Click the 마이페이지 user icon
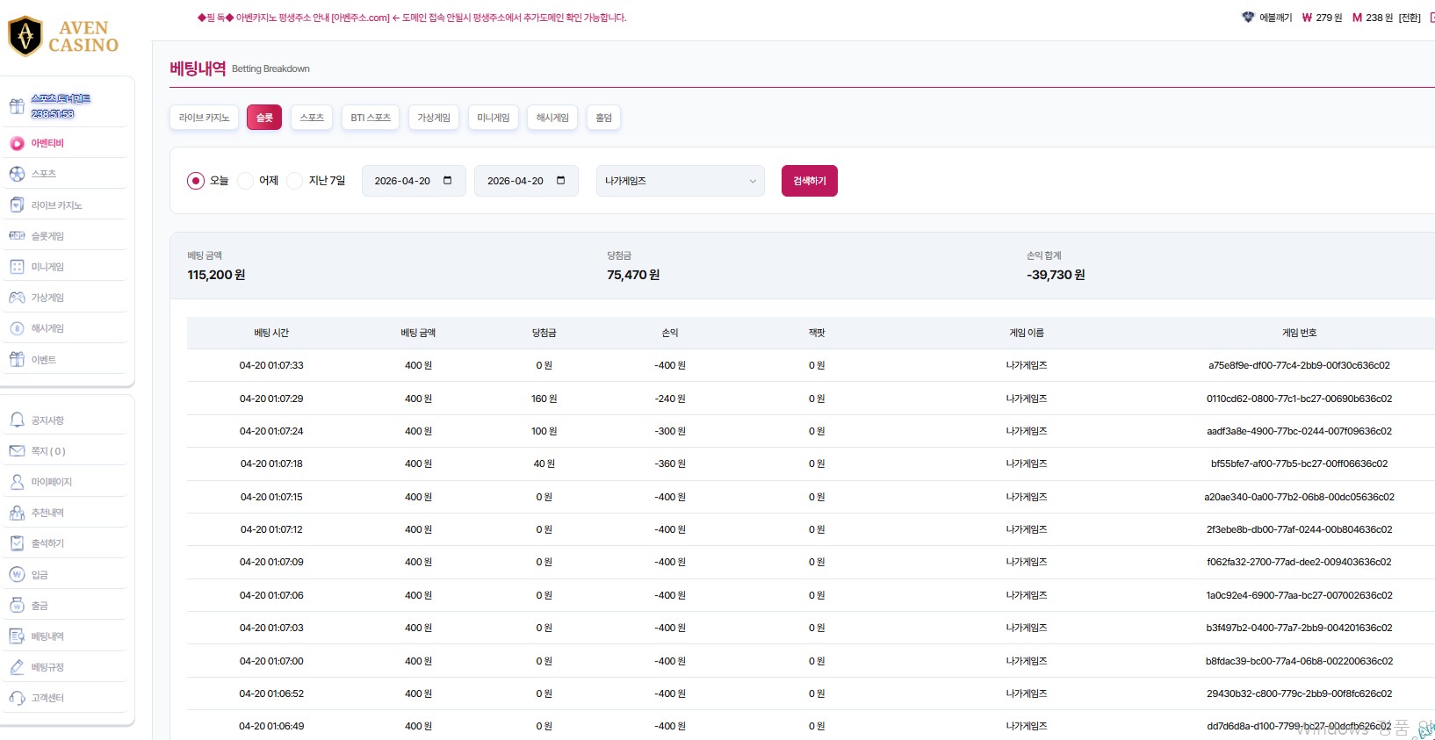1435x740 pixels. (x=17, y=482)
